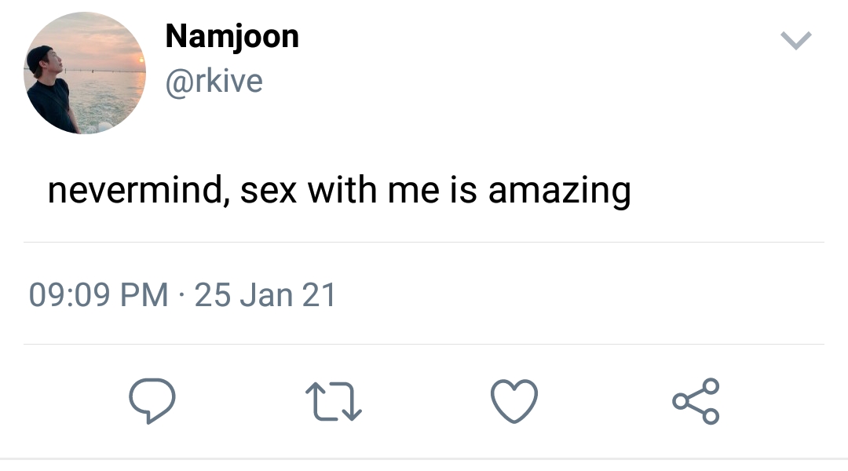Like the tweet with the heart icon

point(514,401)
